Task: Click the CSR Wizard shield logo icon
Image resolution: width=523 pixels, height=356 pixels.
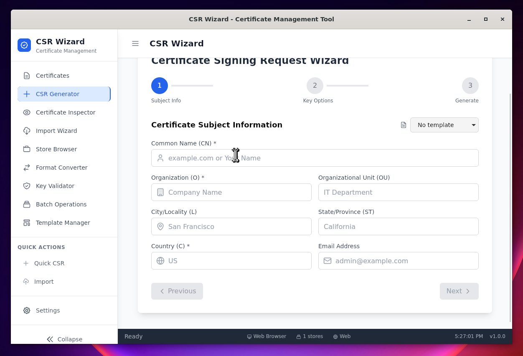Action: pos(24,45)
